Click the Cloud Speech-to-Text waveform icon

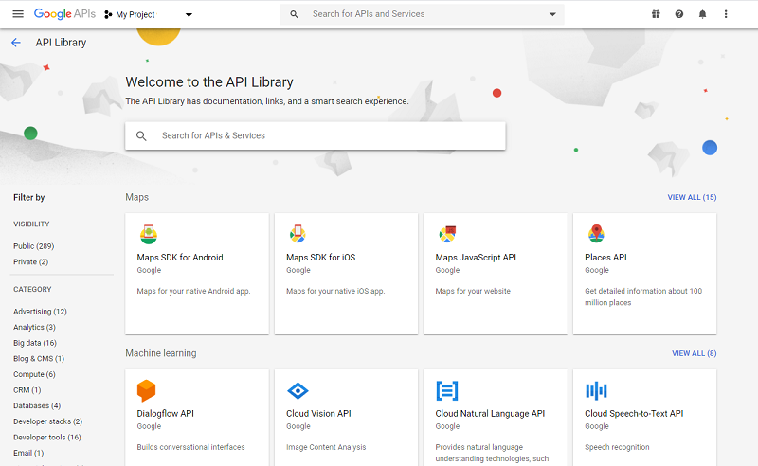click(x=596, y=390)
